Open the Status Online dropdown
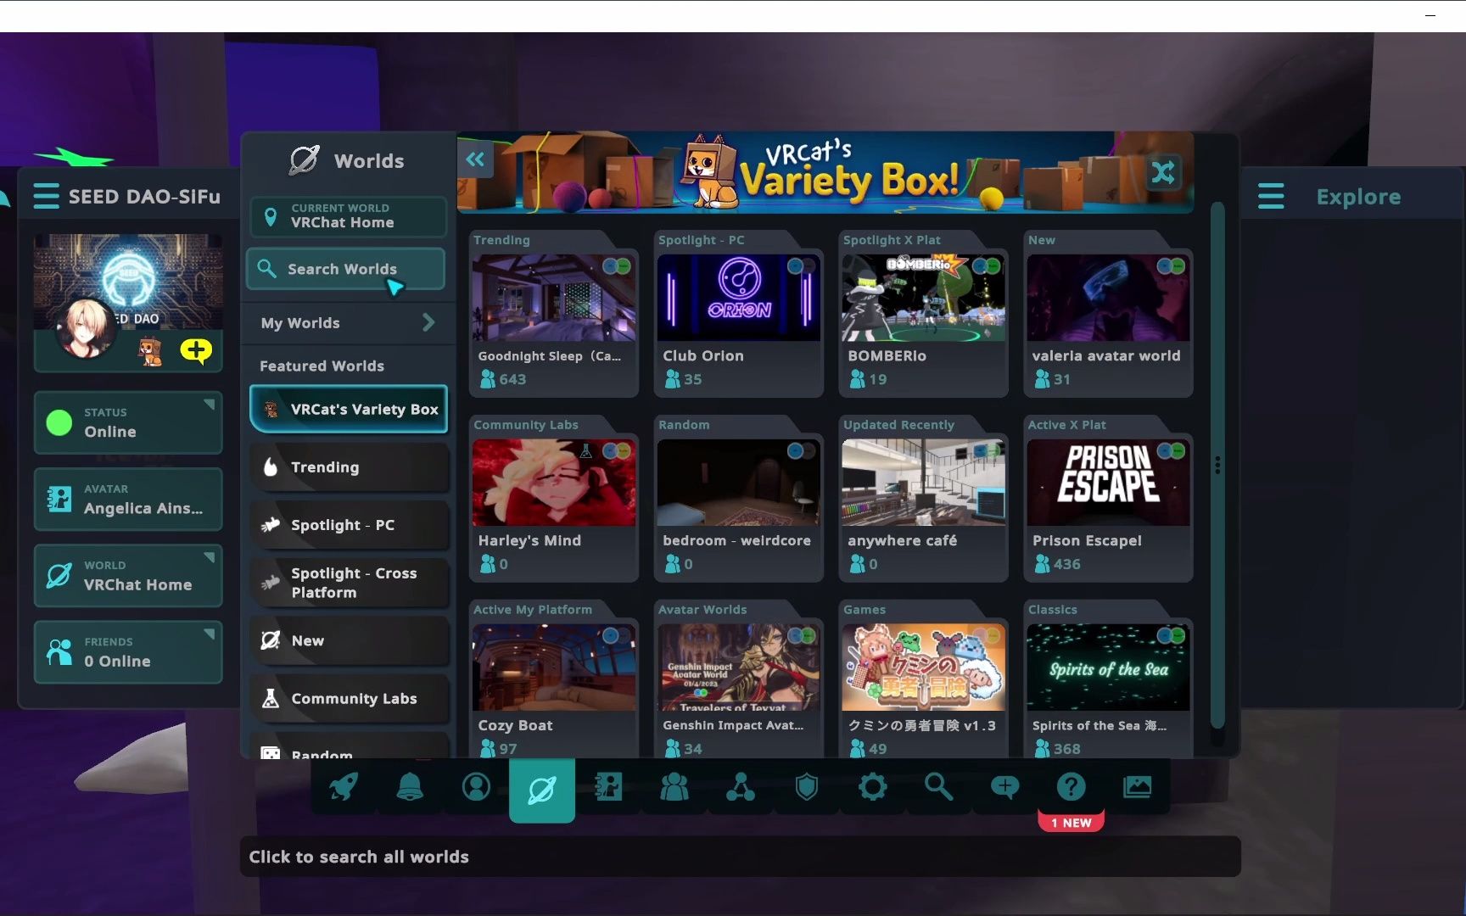The image size is (1466, 916). coord(128,422)
